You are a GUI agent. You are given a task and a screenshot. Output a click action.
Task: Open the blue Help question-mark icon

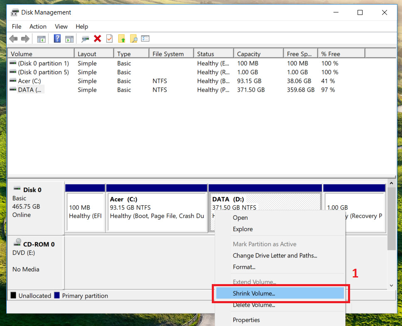pyautogui.click(x=57, y=39)
